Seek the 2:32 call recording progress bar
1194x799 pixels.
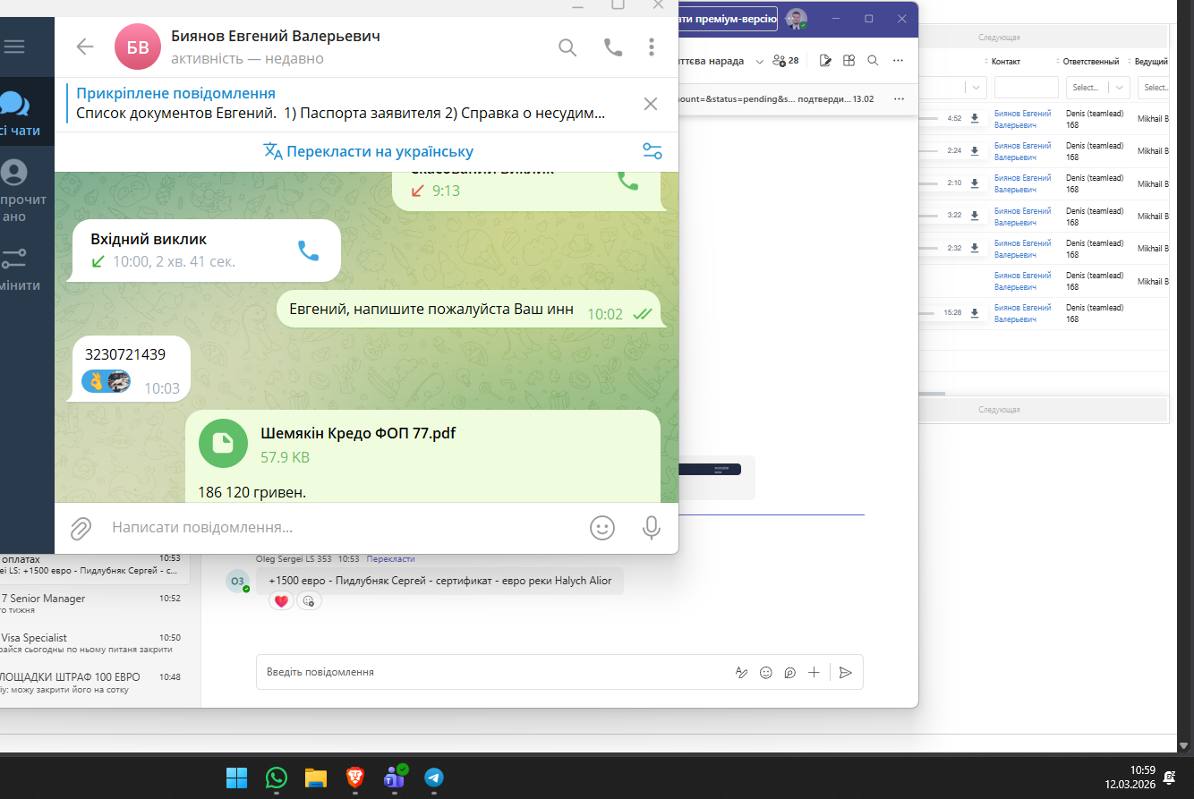point(930,248)
